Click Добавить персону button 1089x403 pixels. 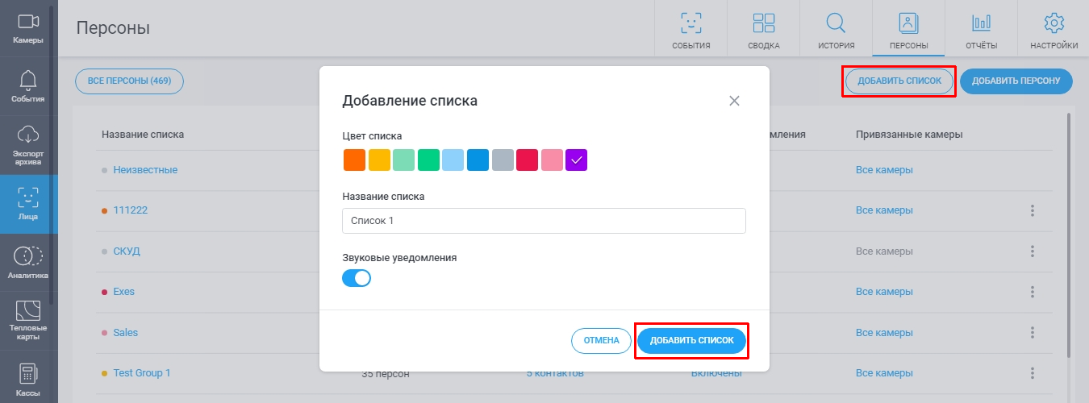tap(1016, 81)
